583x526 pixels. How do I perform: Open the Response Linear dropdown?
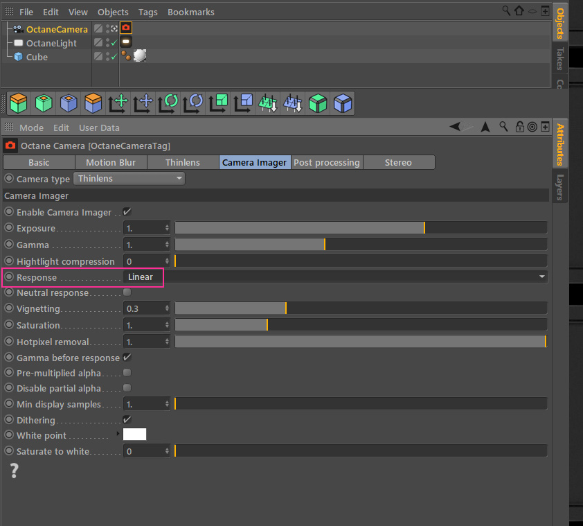(x=335, y=277)
